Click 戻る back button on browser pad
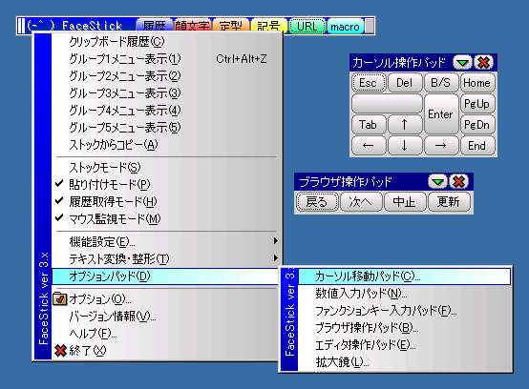529x389 pixels. click(x=317, y=202)
